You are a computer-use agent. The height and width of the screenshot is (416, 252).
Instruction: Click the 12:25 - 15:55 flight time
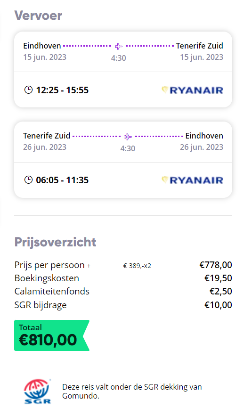pyautogui.click(x=62, y=90)
